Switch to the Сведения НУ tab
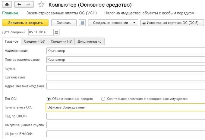This screenshot has height=140, width=205. point(61,41)
